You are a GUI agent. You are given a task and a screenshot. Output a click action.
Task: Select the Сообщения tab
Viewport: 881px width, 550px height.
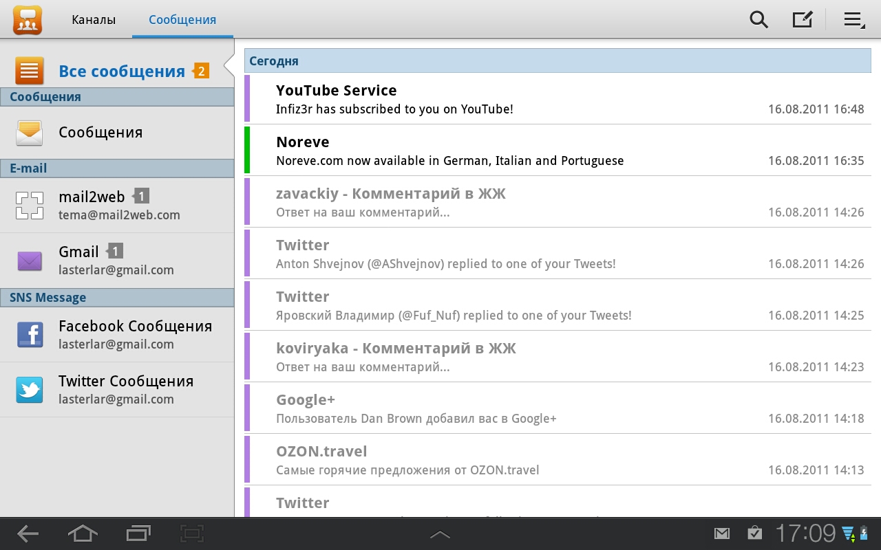[x=182, y=20]
